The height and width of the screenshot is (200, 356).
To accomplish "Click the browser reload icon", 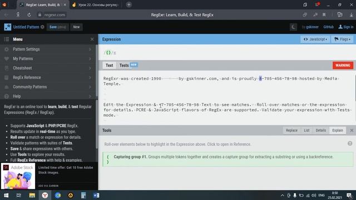I will point(29,15).
